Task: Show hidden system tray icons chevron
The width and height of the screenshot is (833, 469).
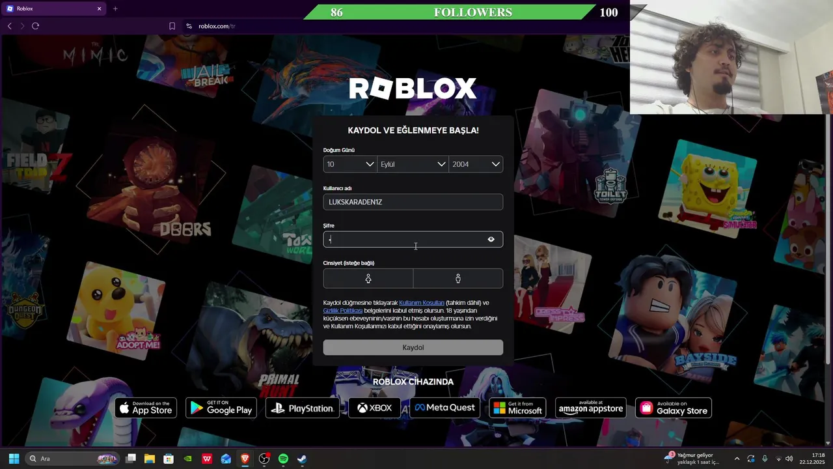Action: coord(737,459)
